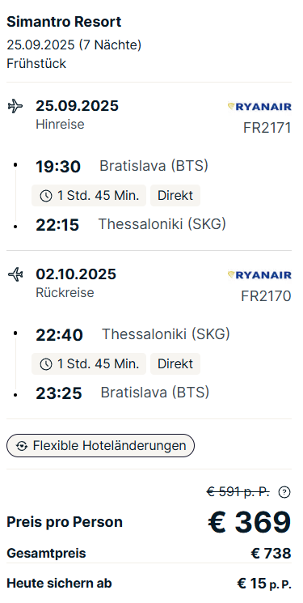This screenshot has width=303, height=603.
Task: Click the € 369 price per person
Action: coord(250,523)
